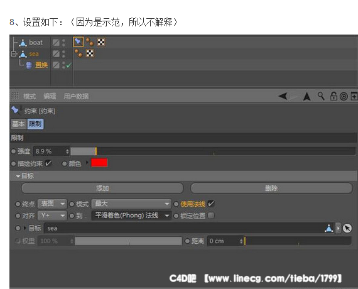Open the 模式 menu
The height and width of the screenshot is (289, 358).
coord(30,96)
